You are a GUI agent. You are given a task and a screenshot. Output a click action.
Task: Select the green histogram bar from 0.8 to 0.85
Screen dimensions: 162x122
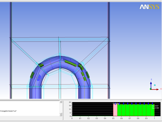[140, 110]
